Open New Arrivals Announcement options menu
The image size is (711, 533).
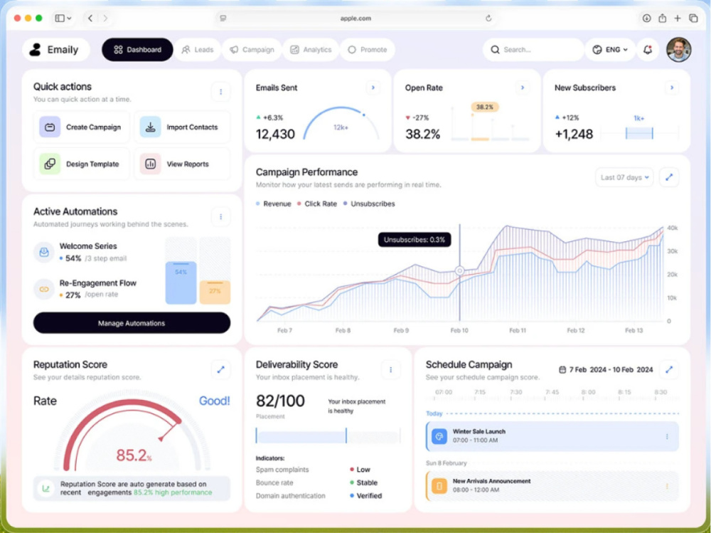coord(667,486)
